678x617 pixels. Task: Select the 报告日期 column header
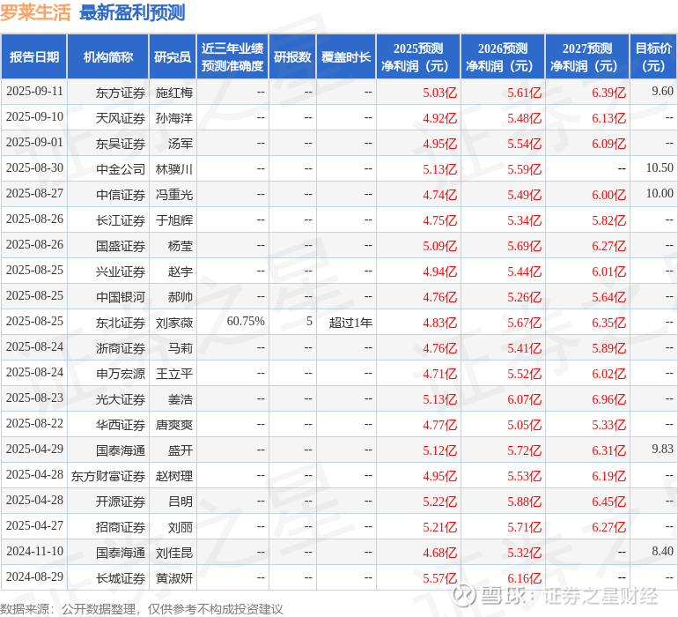tap(34, 56)
